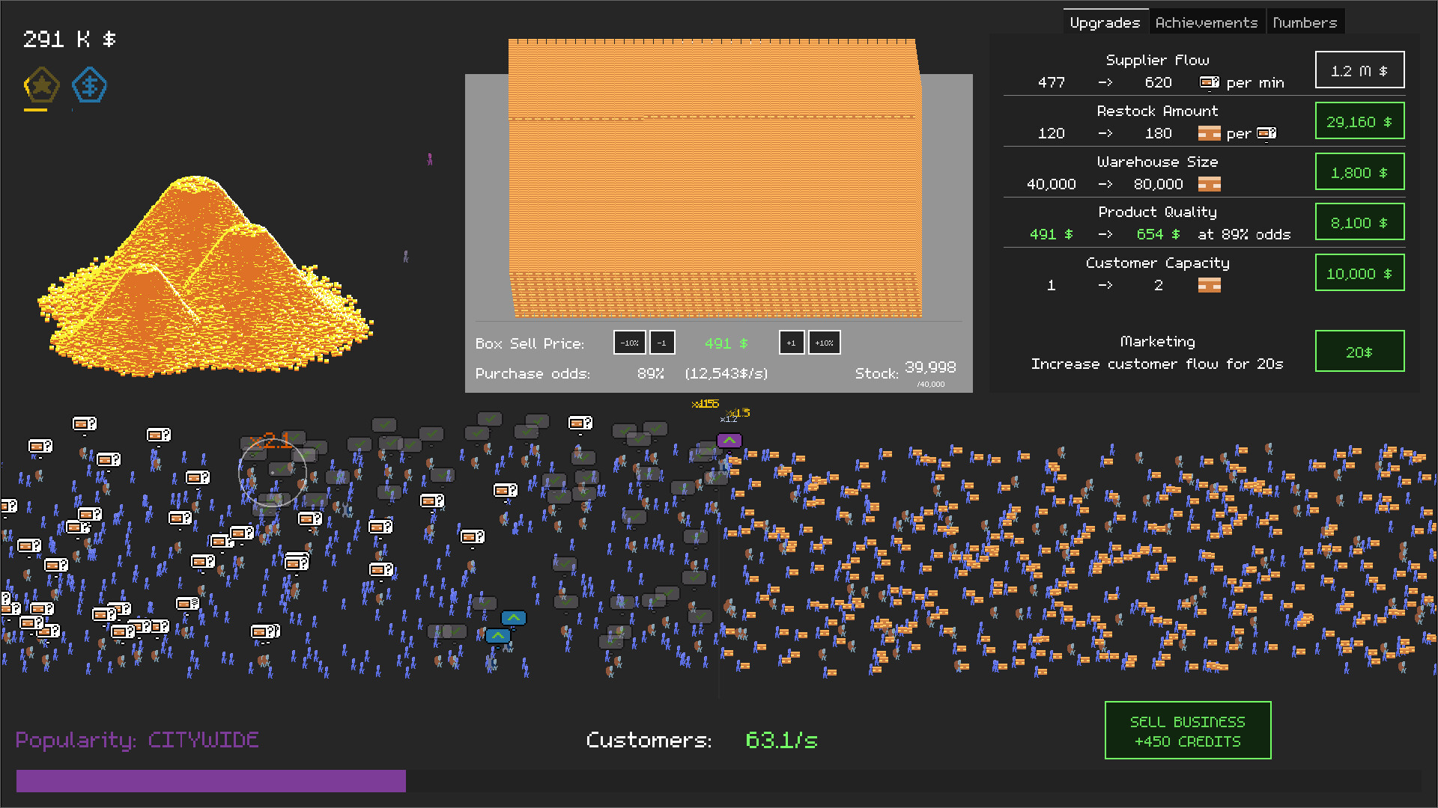1438x808 pixels.
Task: Click the box icon in Supplier Flow row
Action: (x=1208, y=82)
